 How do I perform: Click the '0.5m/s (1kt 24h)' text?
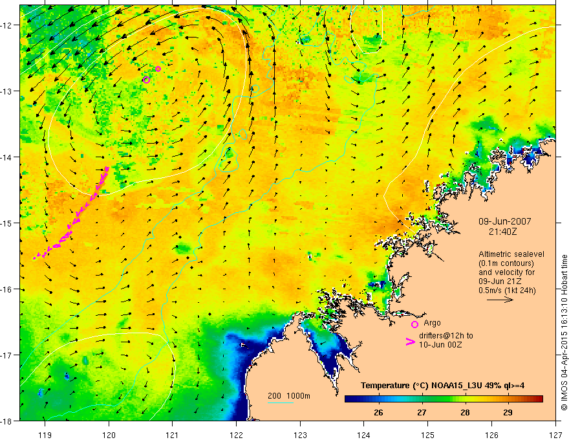point(507,291)
